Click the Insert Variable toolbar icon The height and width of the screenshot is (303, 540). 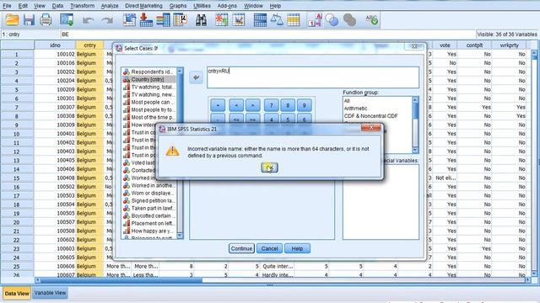coord(238,20)
